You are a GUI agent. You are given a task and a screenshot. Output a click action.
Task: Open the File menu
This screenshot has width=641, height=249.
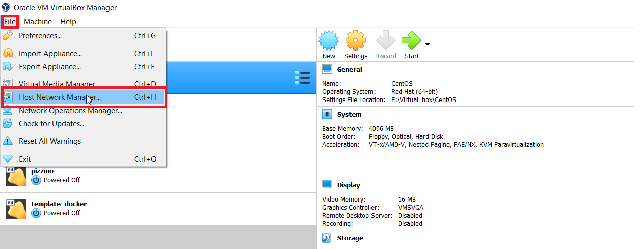[10, 21]
